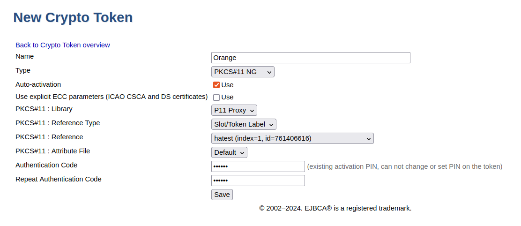
Task: Open the Reference Type Slot/Token Label dropdown
Action: (x=244, y=124)
